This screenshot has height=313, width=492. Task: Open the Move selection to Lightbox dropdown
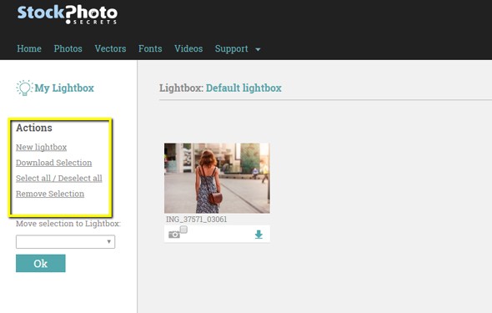coord(65,242)
